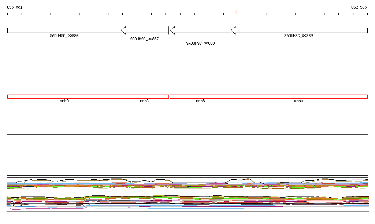
Task: Click the 852 500 end coordinate label
Action: click(359, 7)
